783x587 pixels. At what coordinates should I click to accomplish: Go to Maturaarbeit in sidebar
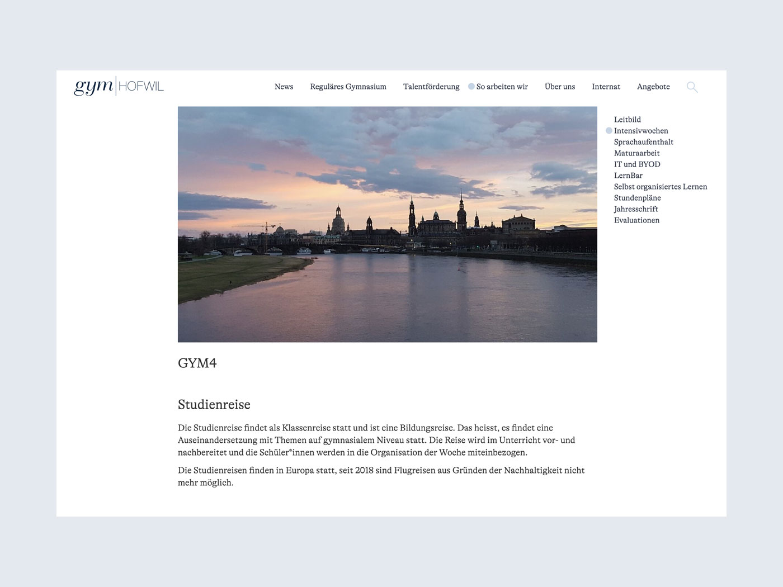point(636,153)
